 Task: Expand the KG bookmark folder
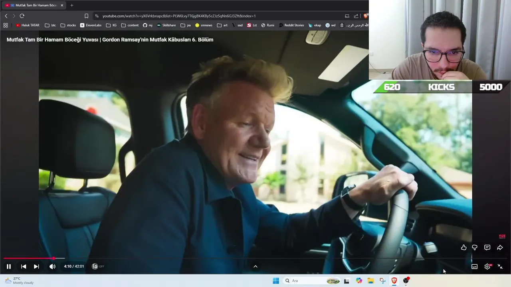pyautogui.click(x=111, y=25)
